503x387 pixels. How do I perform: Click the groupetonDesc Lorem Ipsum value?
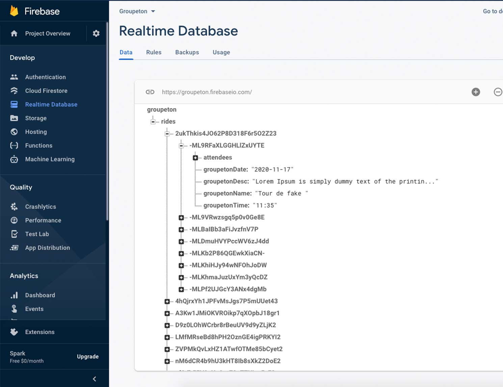tap(345, 181)
